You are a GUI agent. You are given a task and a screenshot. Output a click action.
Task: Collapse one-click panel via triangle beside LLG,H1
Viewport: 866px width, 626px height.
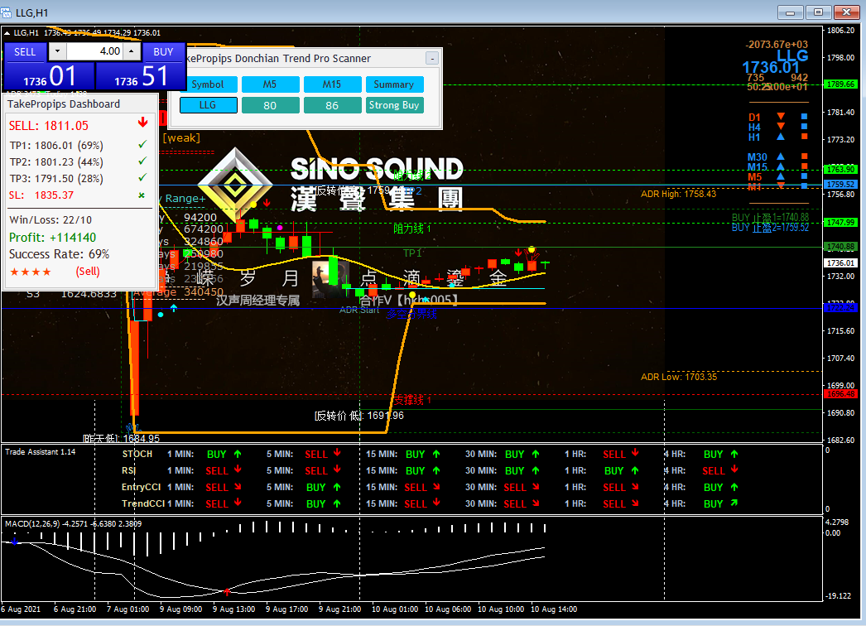7,33
